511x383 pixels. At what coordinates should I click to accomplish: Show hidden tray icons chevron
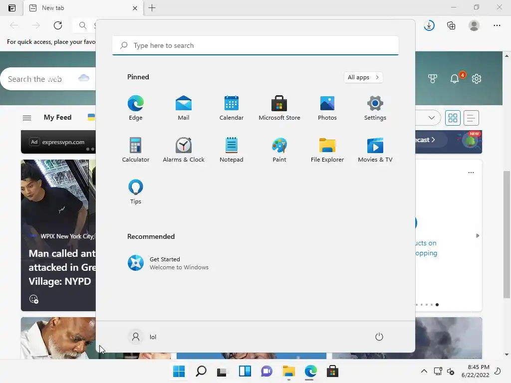(424, 371)
